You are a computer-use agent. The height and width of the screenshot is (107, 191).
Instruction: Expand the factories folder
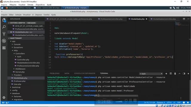(17, 96)
